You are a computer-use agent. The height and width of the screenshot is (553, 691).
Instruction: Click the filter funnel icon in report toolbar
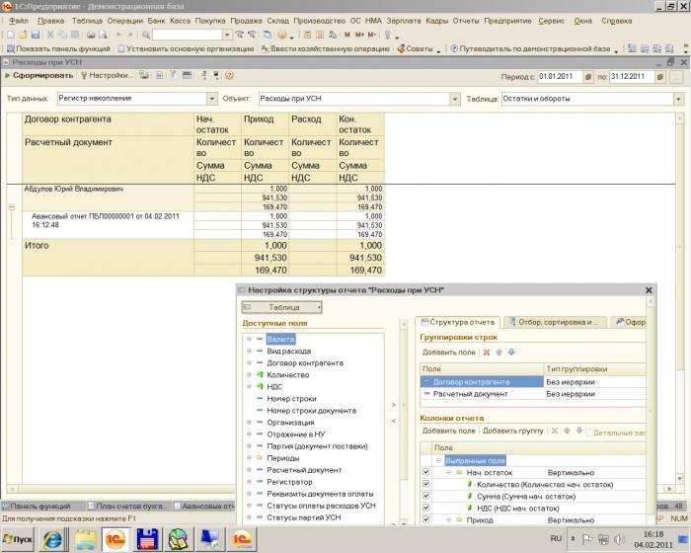(x=174, y=75)
